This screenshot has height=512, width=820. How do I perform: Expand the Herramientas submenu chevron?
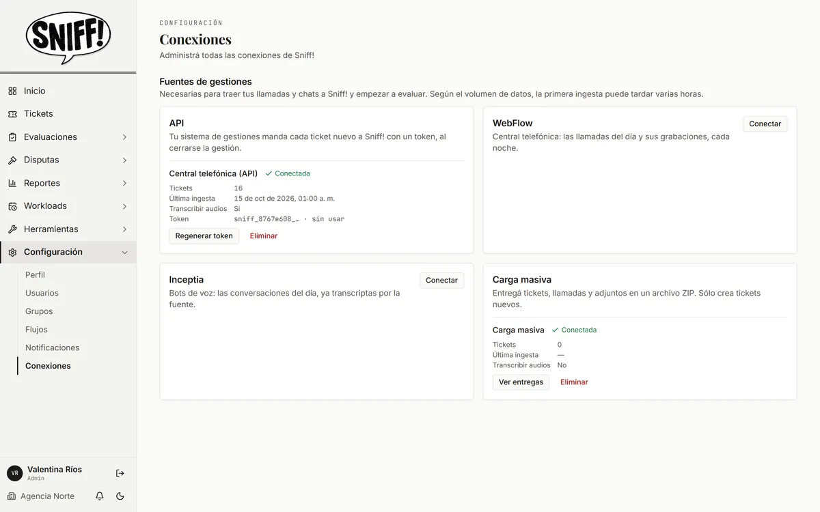(x=124, y=229)
